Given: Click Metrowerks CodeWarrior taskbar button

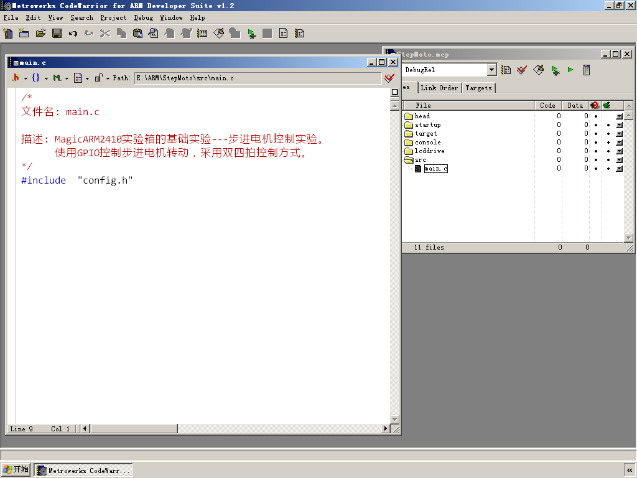Looking at the screenshot, I should coord(83,471).
